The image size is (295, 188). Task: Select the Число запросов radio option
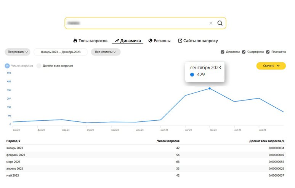click(7, 65)
